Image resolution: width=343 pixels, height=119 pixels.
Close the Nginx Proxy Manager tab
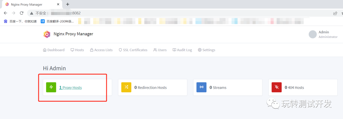point(58,4)
